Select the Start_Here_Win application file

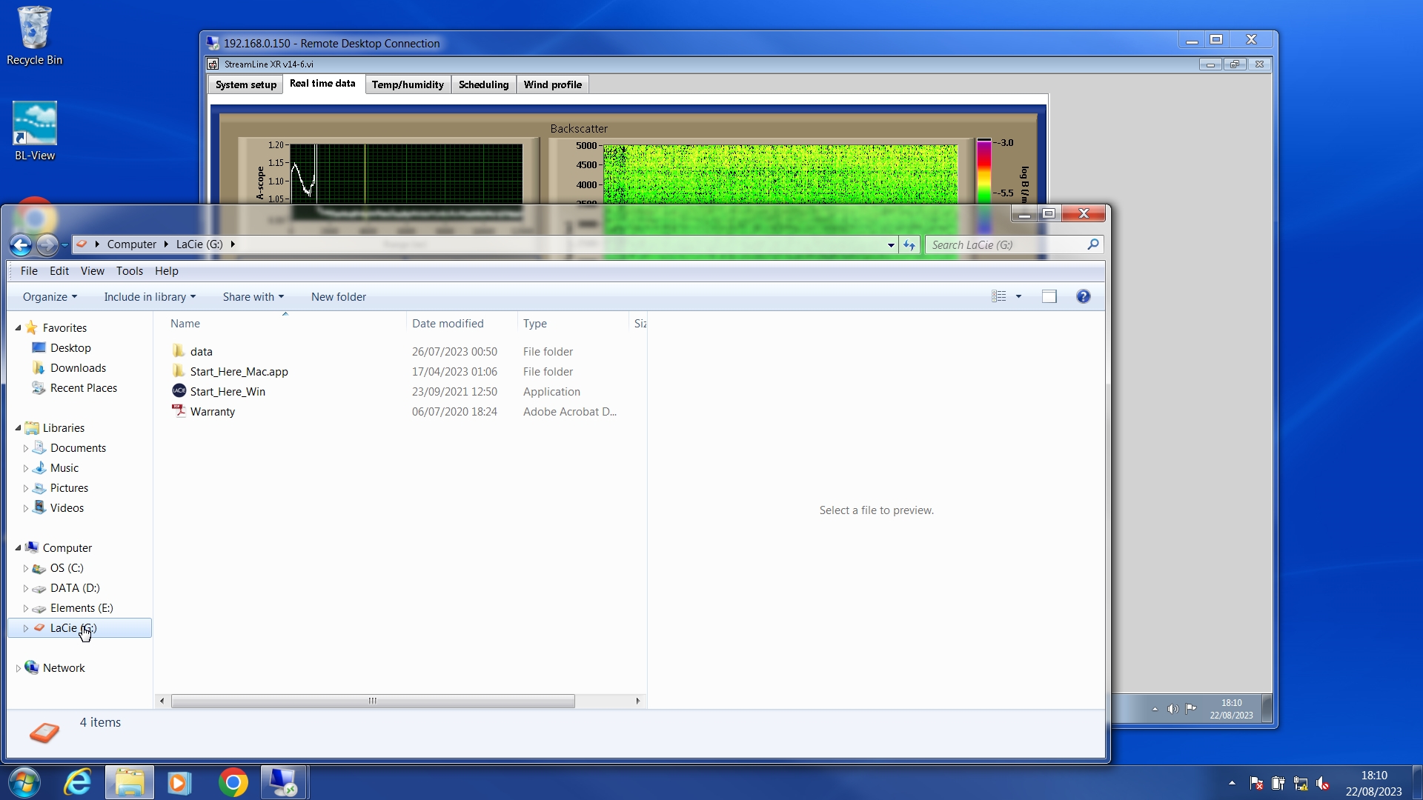[227, 391]
